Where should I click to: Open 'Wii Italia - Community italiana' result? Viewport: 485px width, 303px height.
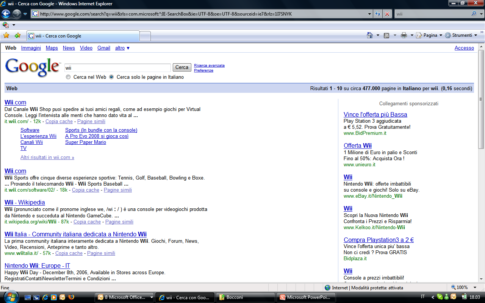pyautogui.click(x=75, y=234)
